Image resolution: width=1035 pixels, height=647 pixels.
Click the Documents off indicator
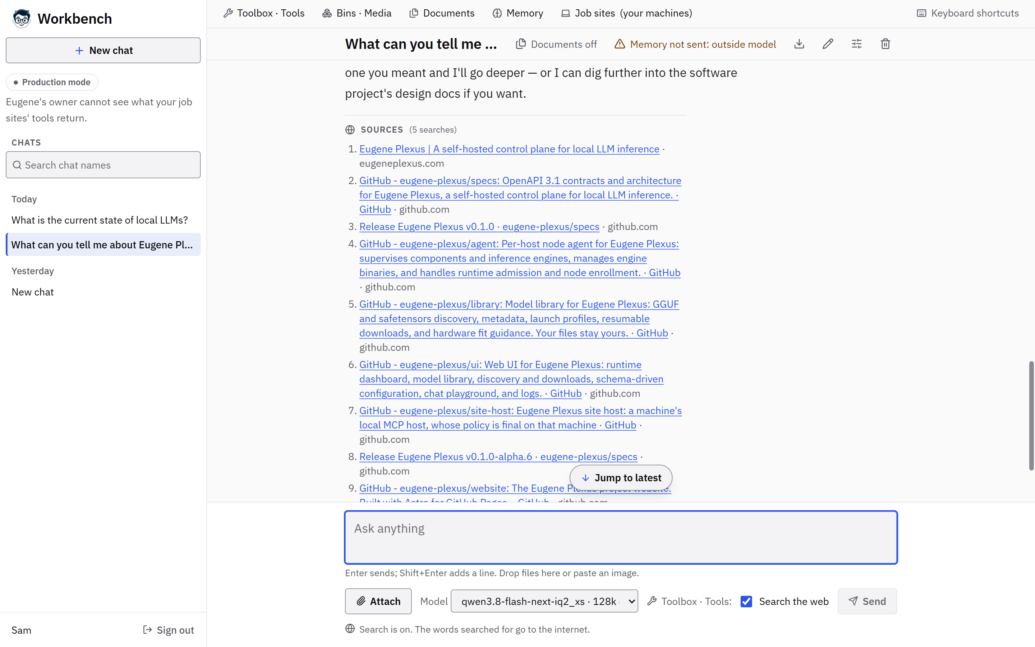556,44
